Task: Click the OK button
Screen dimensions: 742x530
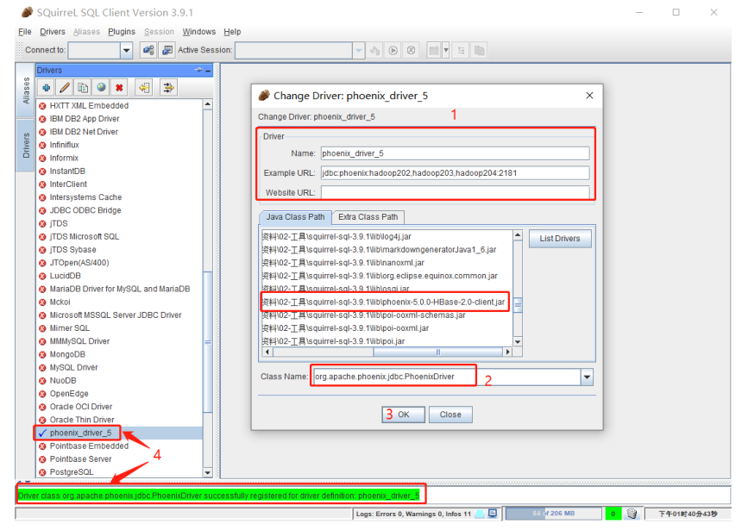Action: 403,415
